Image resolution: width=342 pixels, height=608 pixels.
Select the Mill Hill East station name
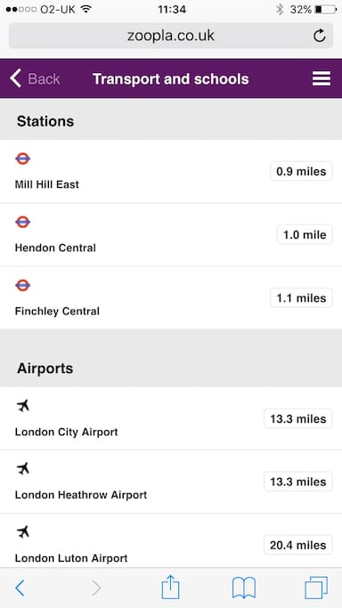coord(47,184)
